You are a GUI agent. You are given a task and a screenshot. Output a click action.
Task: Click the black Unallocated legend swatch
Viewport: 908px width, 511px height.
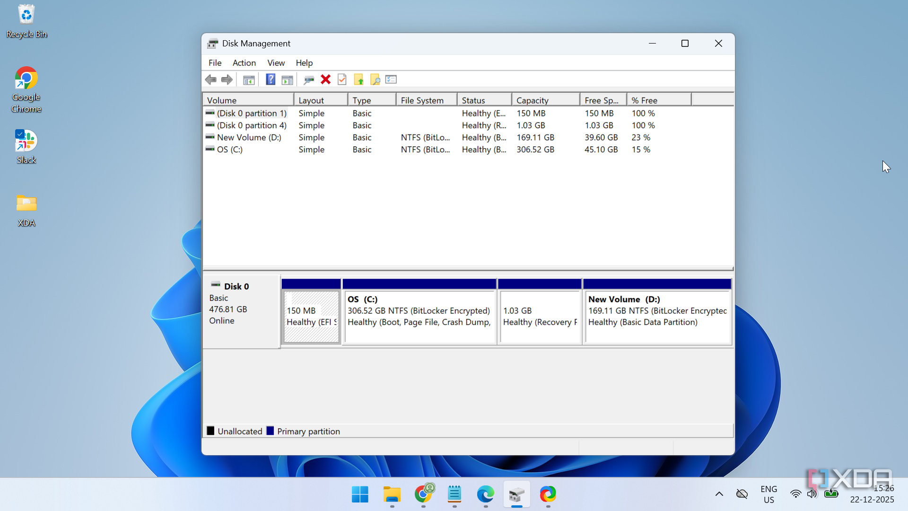click(210, 431)
